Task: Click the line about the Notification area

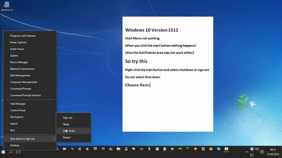Action: click(x=160, y=53)
